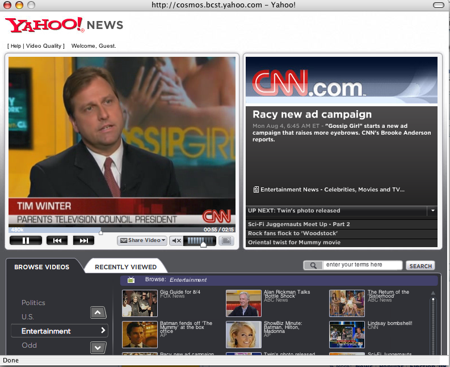450x367 pixels.
Task: Select the Politics category
Action: click(x=33, y=303)
